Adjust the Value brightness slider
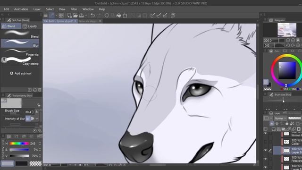Viewport: 302px width, 170px height. point(19,156)
